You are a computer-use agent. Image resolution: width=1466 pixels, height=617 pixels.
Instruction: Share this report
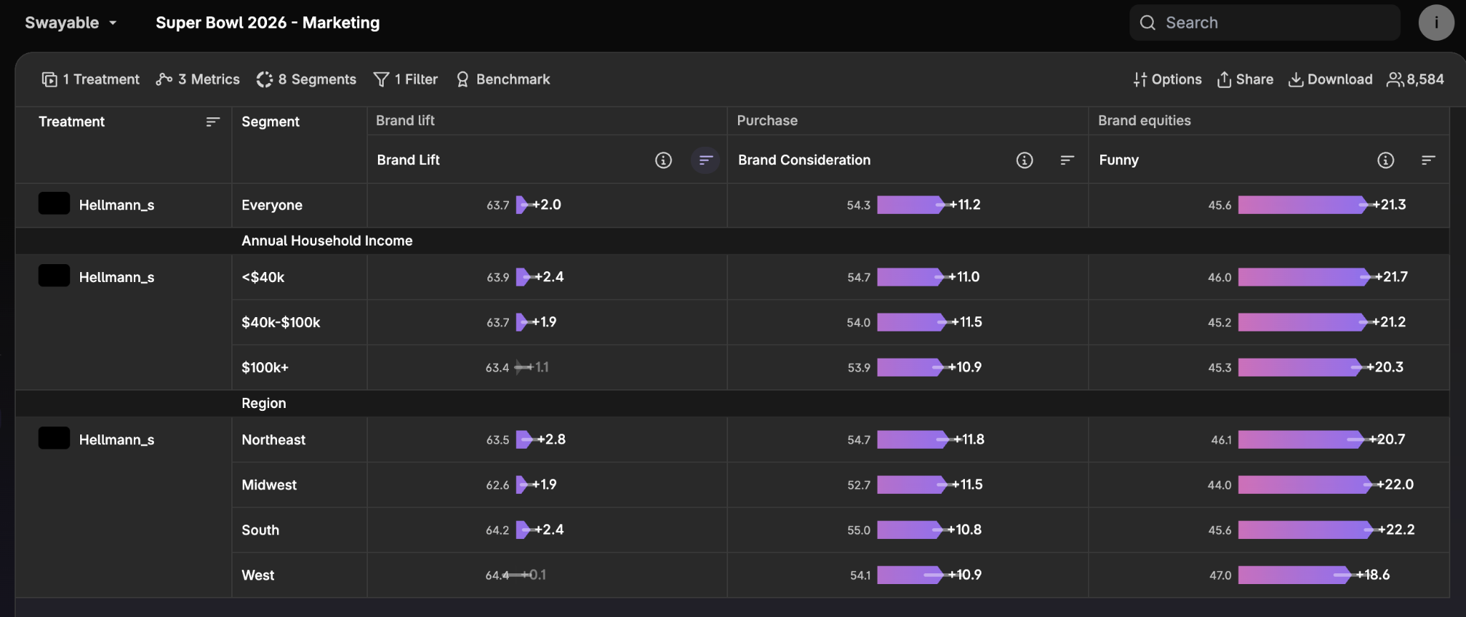tap(1245, 79)
